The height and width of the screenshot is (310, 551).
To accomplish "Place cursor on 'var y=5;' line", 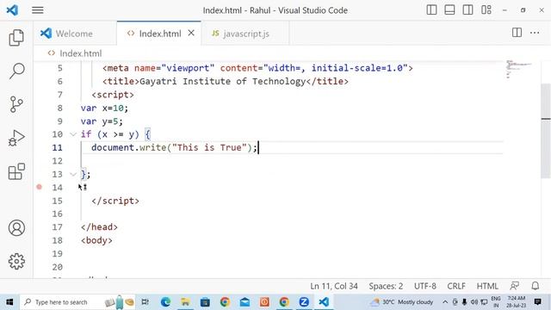I will (102, 121).
